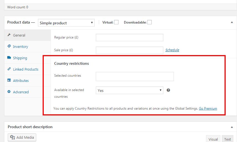Collapse the Product short description panel
The height and width of the screenshot is (142, 237).
pos(232,127)
